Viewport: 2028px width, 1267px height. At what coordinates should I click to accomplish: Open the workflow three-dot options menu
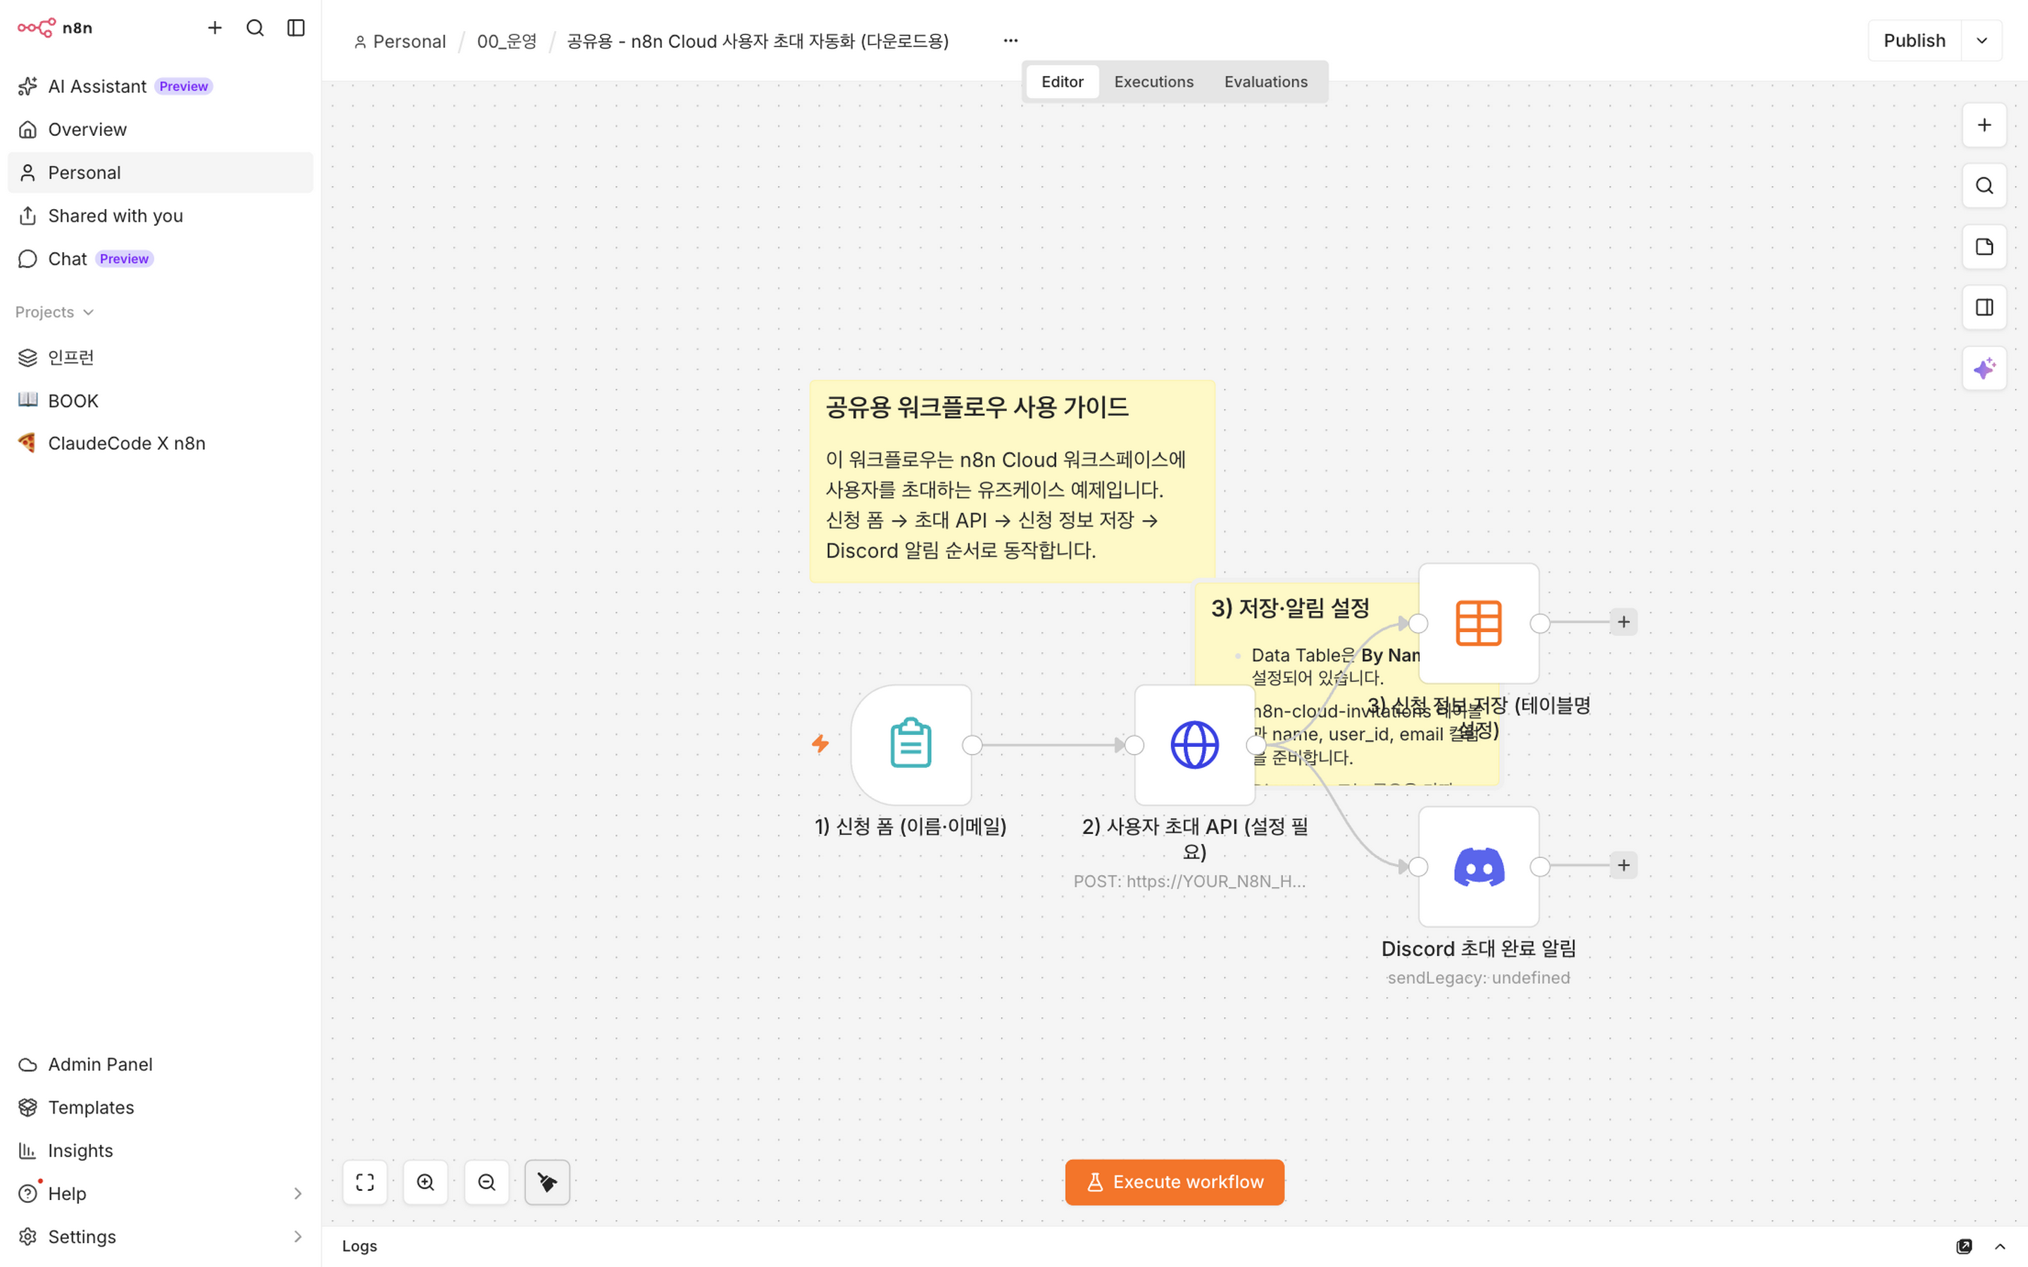tap(1010, 40)
